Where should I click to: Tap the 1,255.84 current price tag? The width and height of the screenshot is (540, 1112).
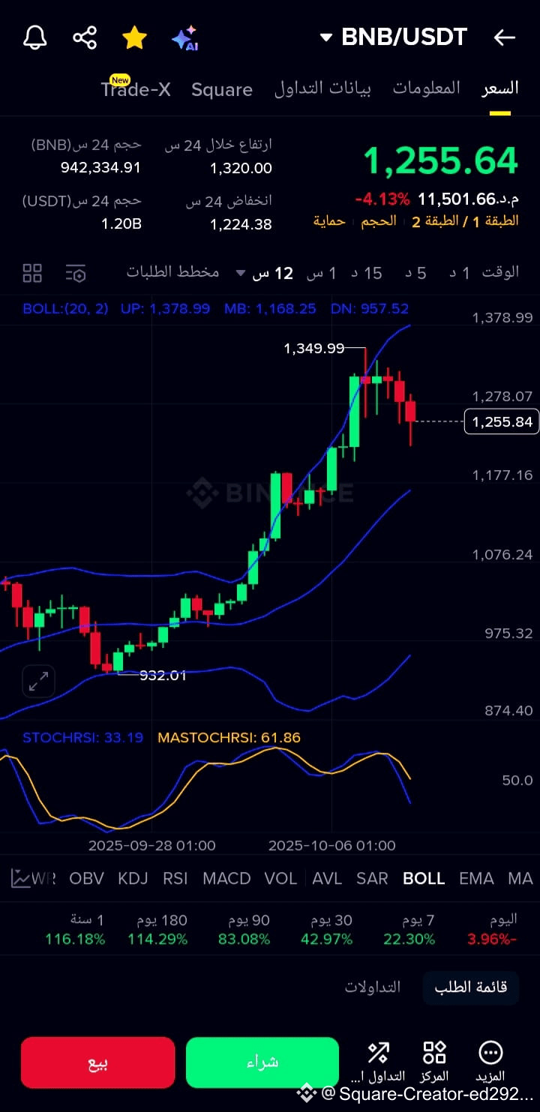(502, 421)
